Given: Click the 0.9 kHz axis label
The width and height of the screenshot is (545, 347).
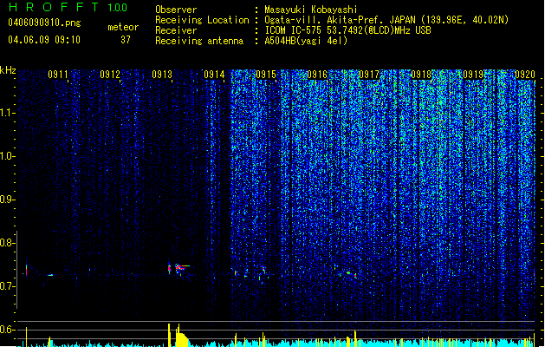Looking at the screenshot, I should click(7, 200).
